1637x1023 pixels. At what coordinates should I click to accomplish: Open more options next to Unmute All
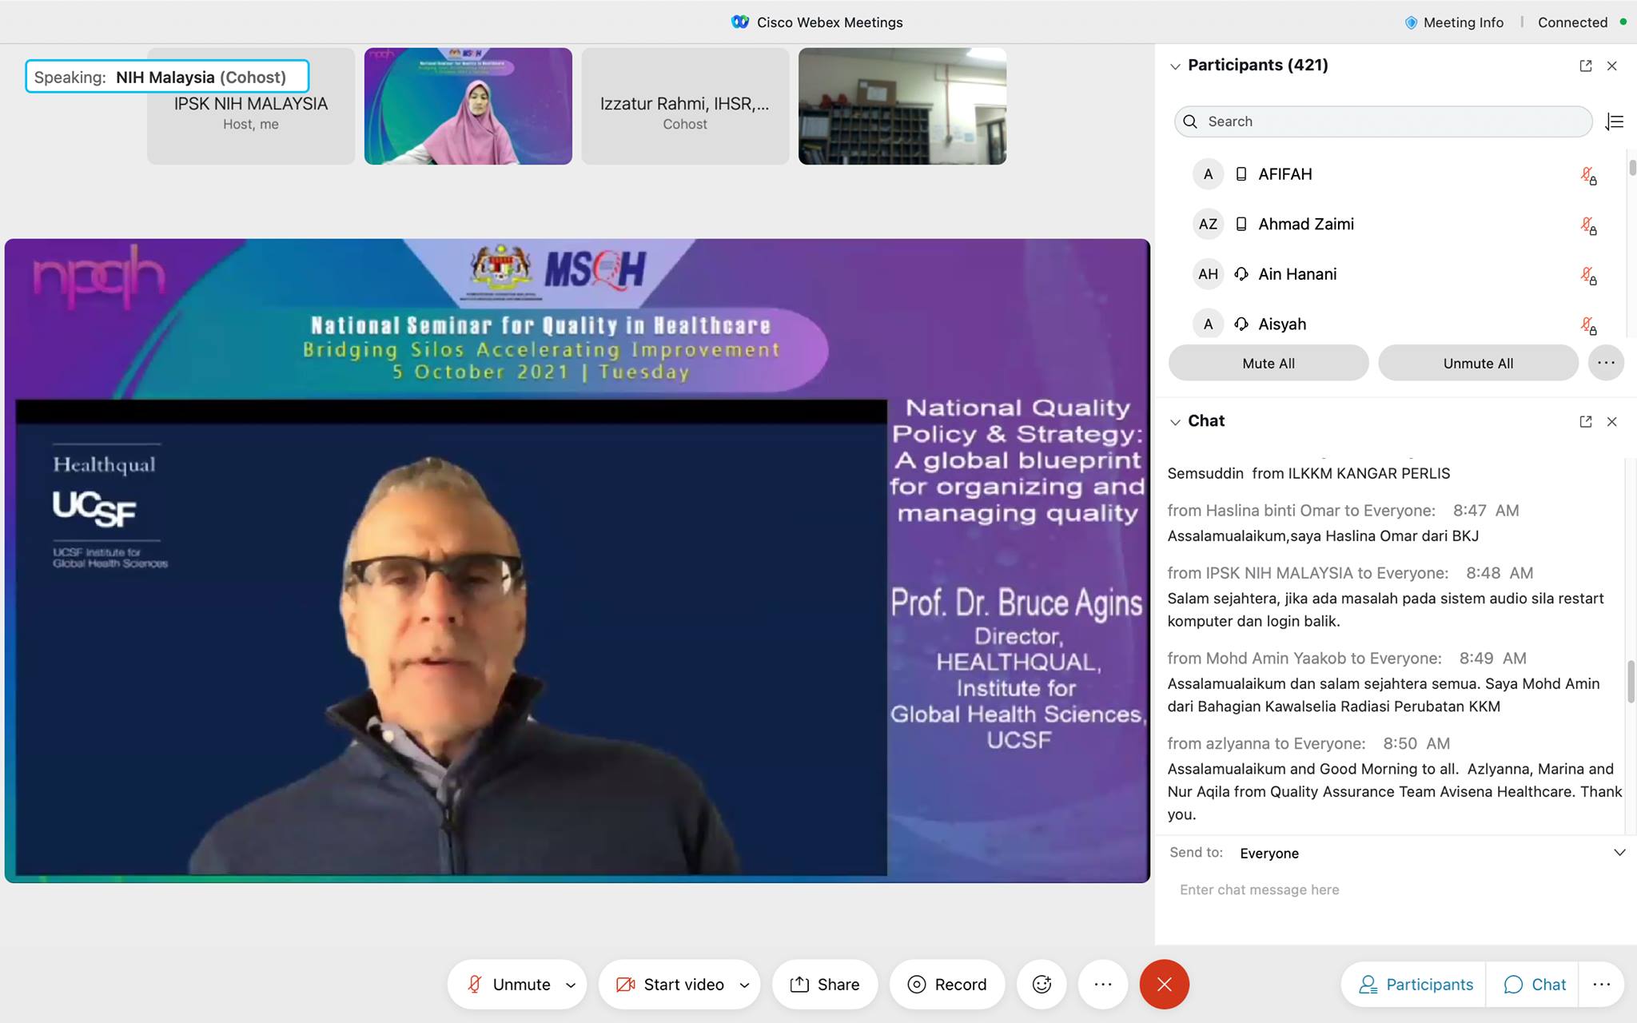click(x=1606, y=363)
